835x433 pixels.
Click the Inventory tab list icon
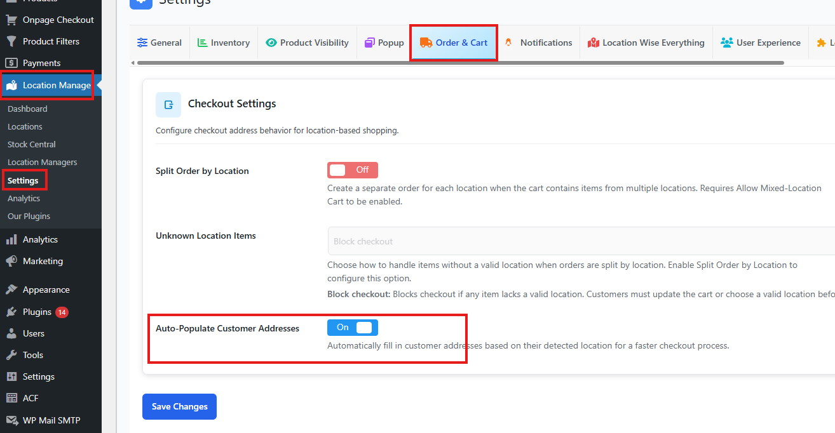click(x=202, y=43)
